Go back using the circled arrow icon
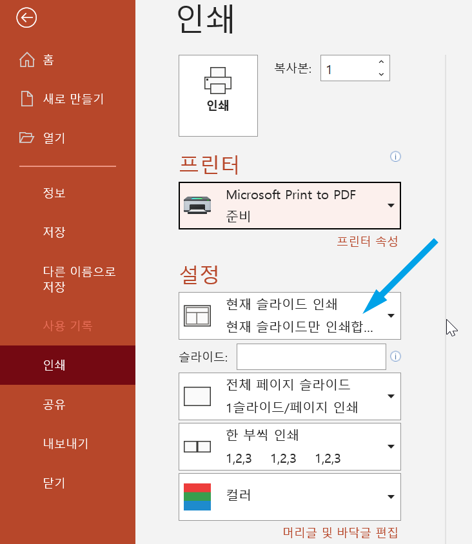Screen dimensions: 472x544 click(26, 17)
